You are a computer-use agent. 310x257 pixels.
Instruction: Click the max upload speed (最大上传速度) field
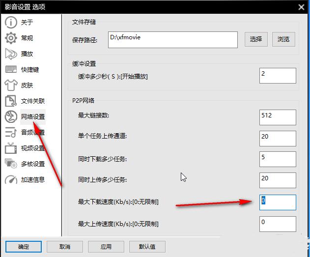click(278, 224)
